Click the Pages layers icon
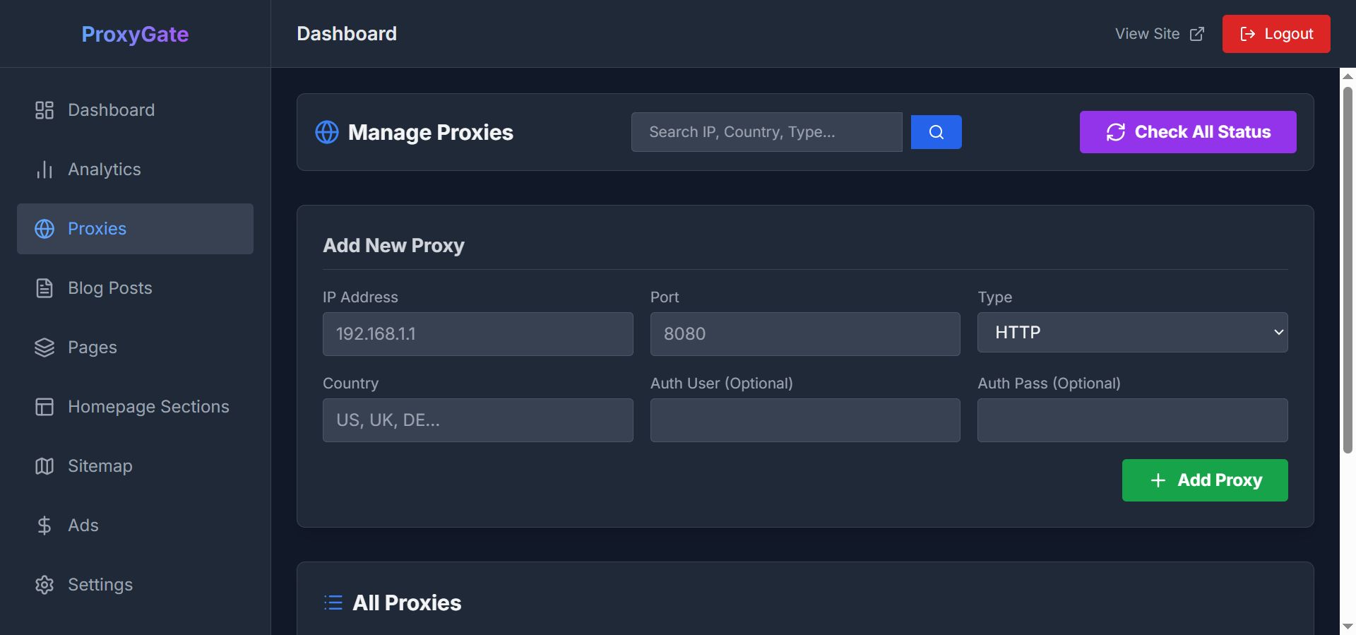The height and width of the screenshot is (635, 1356). click(x=44, y=348)
